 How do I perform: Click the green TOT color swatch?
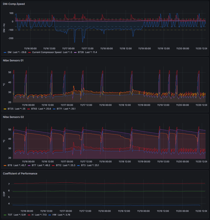click(x=5, y=215)
